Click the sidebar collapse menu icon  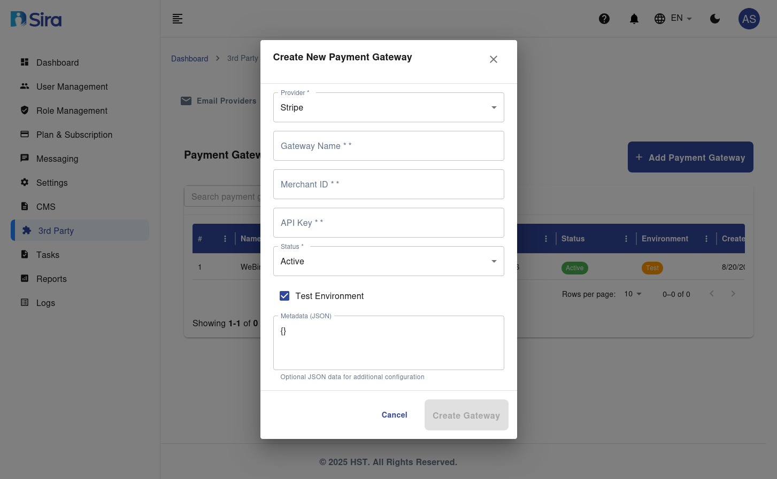pos(178,19)
